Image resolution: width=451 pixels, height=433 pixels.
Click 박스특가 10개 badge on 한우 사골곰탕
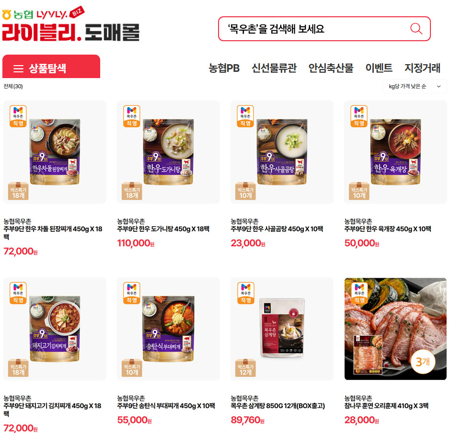(x=245, y=191)
